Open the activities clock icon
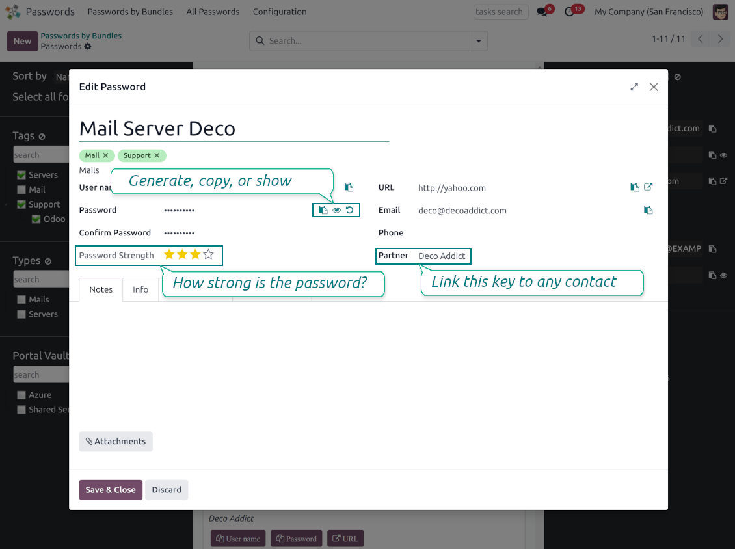 [570, 12]
